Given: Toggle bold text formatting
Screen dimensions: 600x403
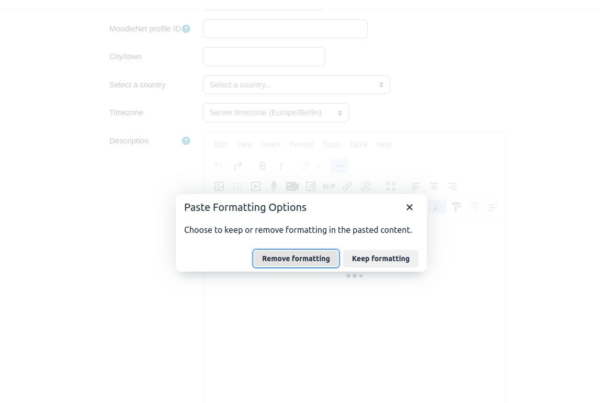Looking at the screenshot, I should [x=263, y=166].
